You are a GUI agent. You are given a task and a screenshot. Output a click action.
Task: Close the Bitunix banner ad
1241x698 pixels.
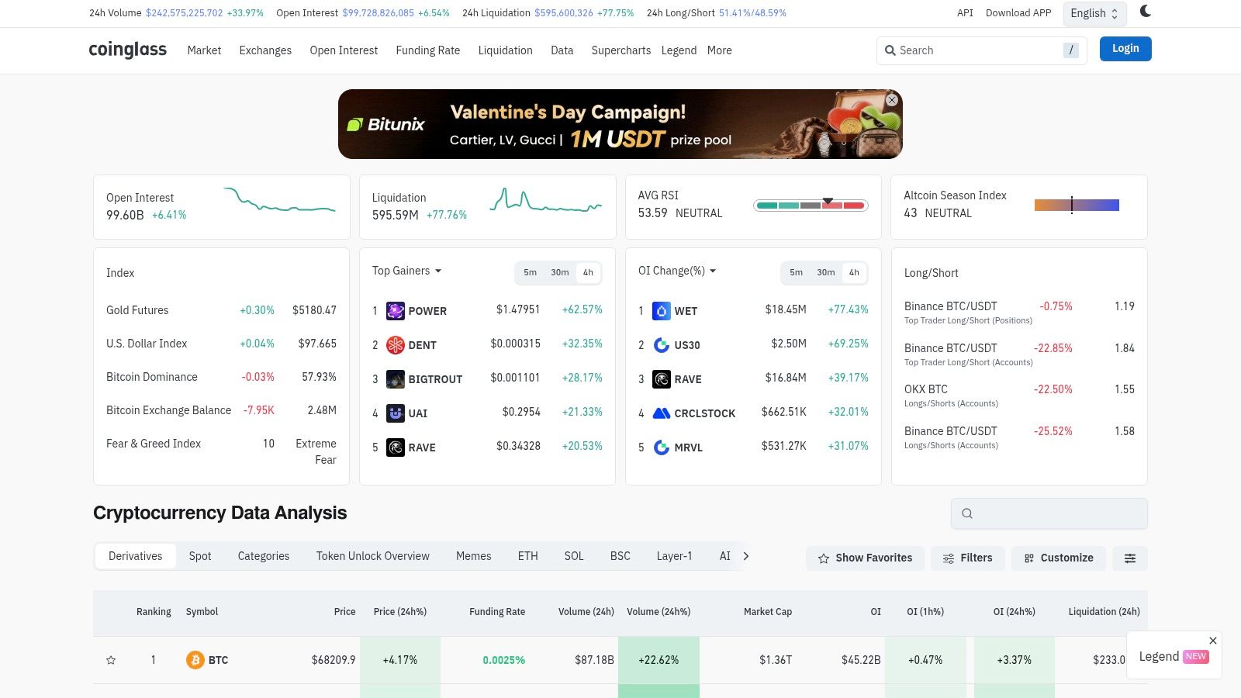pyautogui.click(x=892, y=100)
